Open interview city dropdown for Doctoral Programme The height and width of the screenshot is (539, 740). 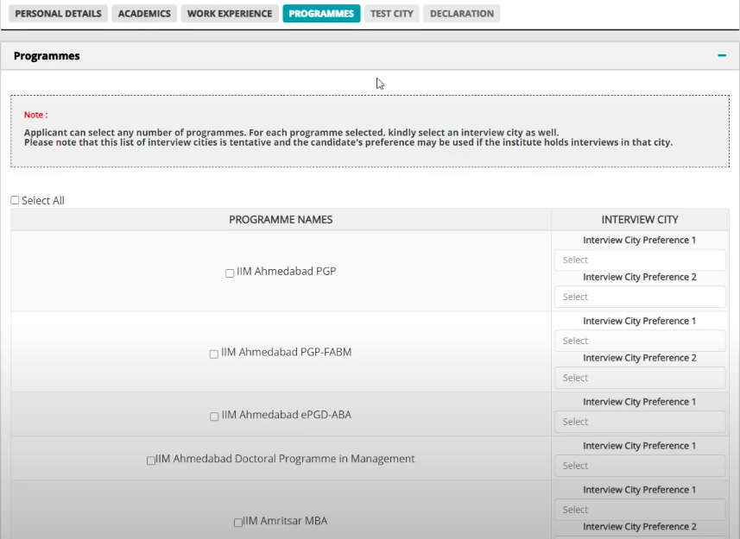[x=640, y=466]
